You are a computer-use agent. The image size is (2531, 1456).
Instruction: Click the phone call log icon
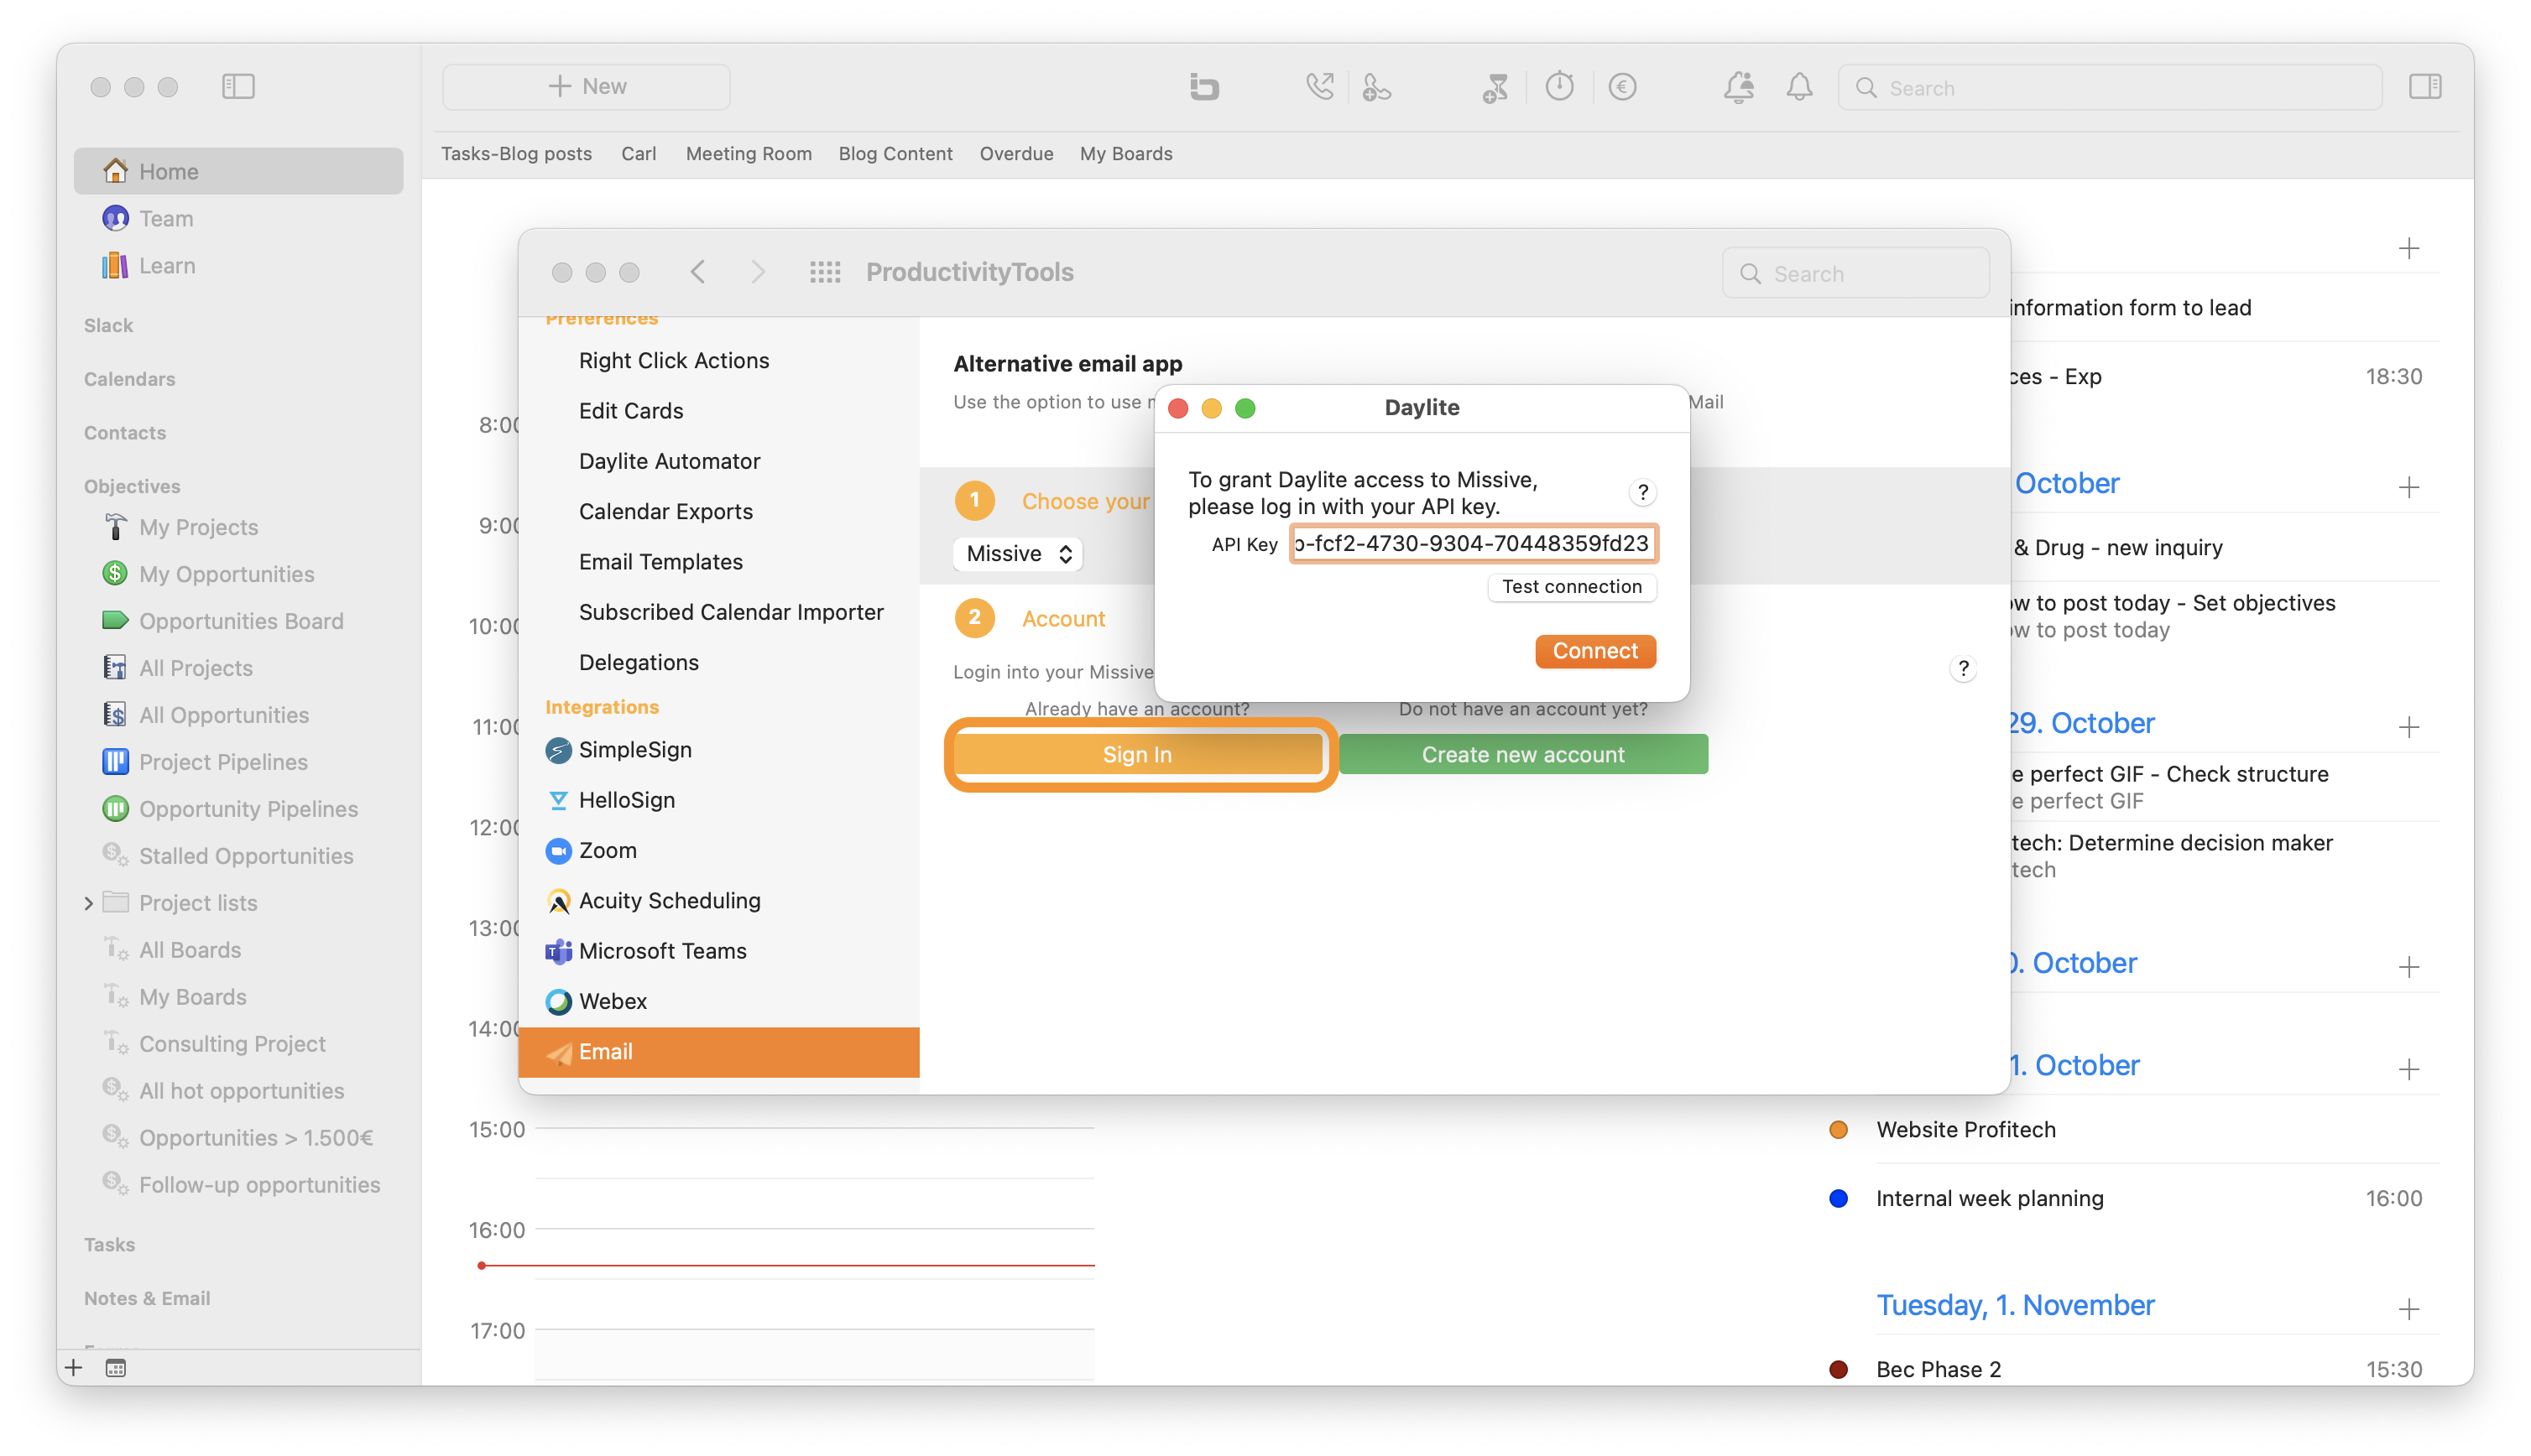pos(1319,87)
